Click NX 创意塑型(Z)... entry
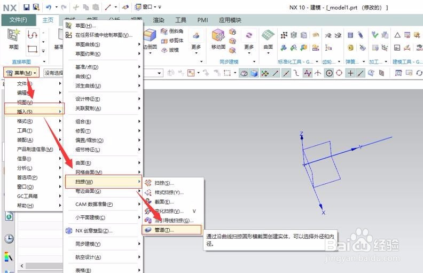423x273 pixels. tap(93, 231)
